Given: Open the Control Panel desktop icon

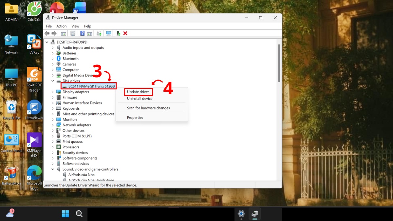Looking at the screenshot, I should (x=11, y=143).
